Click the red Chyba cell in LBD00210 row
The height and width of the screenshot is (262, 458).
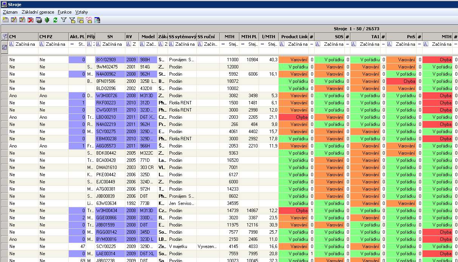(x=294, y=117)
